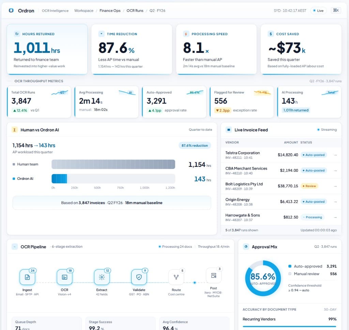Click the 12.4% vs Q1 badge
349x330 pixels.
coord(20,110)
